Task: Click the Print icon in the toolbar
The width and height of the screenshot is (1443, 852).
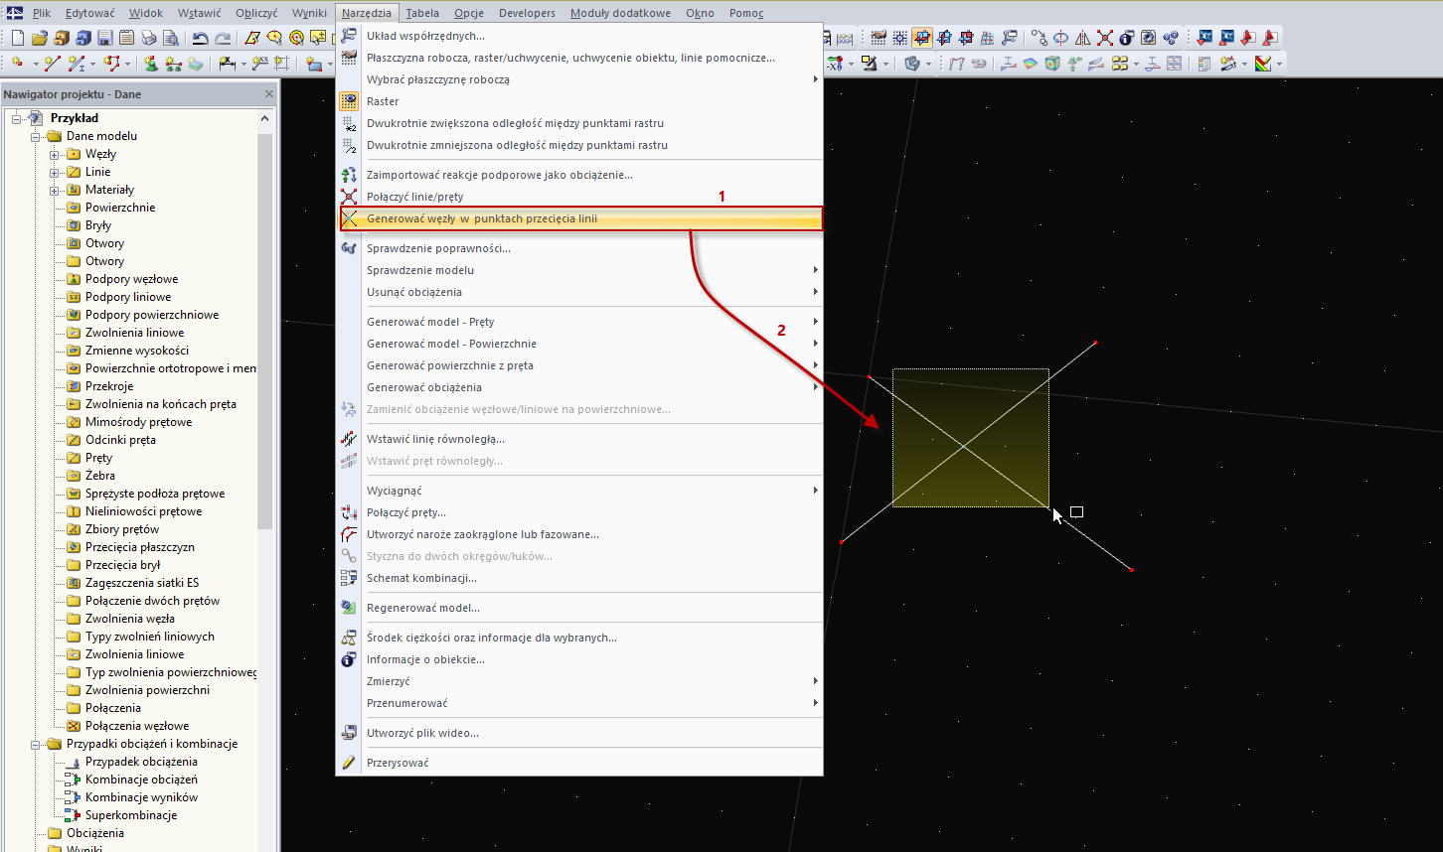Action: 148,38
